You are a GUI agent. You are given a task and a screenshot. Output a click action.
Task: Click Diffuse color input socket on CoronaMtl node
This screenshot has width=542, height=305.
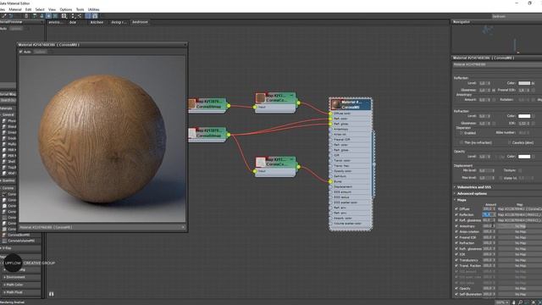pyautogui.click(x=331, y=114)
